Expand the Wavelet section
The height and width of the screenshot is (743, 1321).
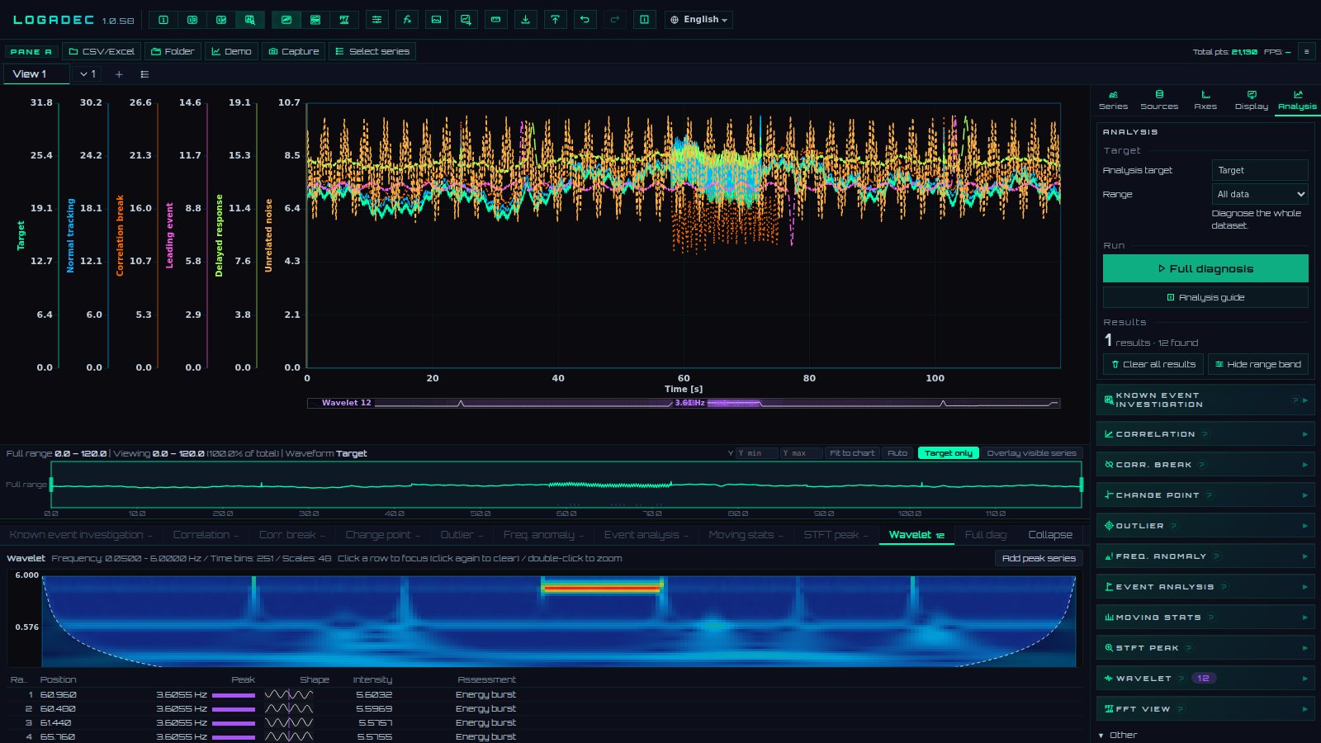[1205, 679]
